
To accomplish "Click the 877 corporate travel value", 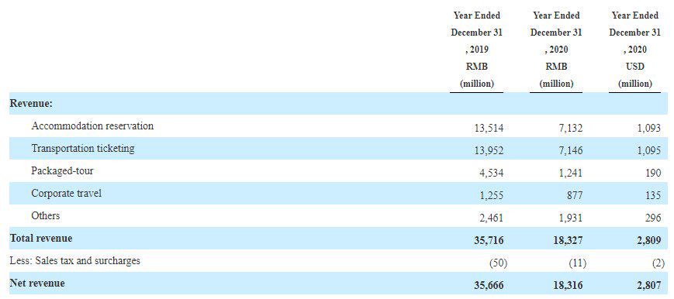I will coord(575,195).
